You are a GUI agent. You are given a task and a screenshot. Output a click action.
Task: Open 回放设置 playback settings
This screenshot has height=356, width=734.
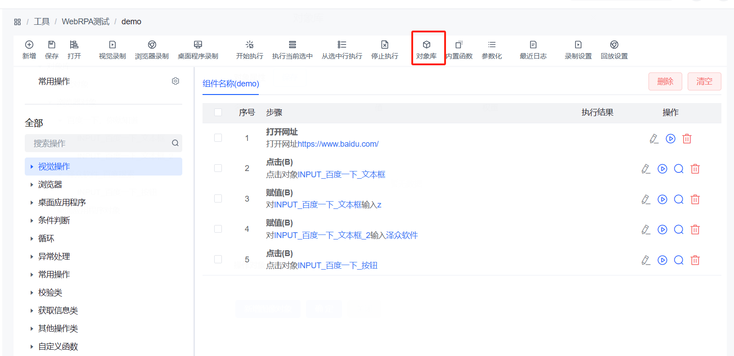[x=614, y=50]
